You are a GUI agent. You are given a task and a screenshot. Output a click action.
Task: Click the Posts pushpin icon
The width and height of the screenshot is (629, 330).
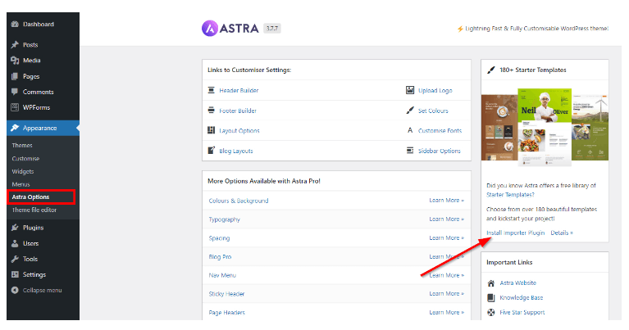click(x=15, y=44)
